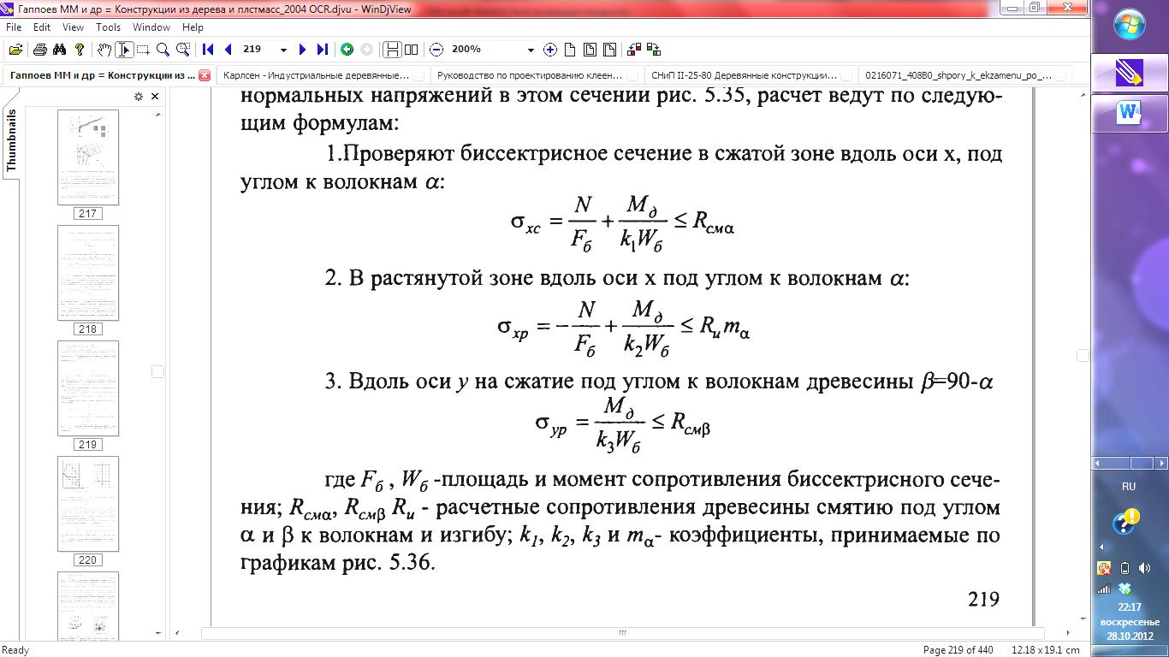
Task: Show hidden tray icons arrow
Action: [1101, 547]
